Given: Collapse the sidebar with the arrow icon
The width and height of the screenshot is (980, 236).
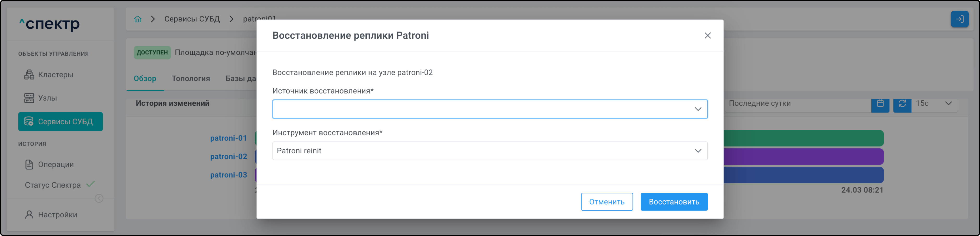Looking at the screenshot, I should point(99,198).
